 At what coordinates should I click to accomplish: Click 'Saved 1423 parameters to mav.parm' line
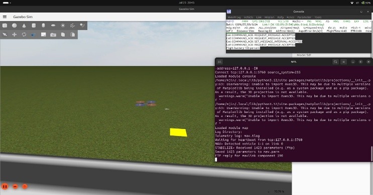coord(247,152)
